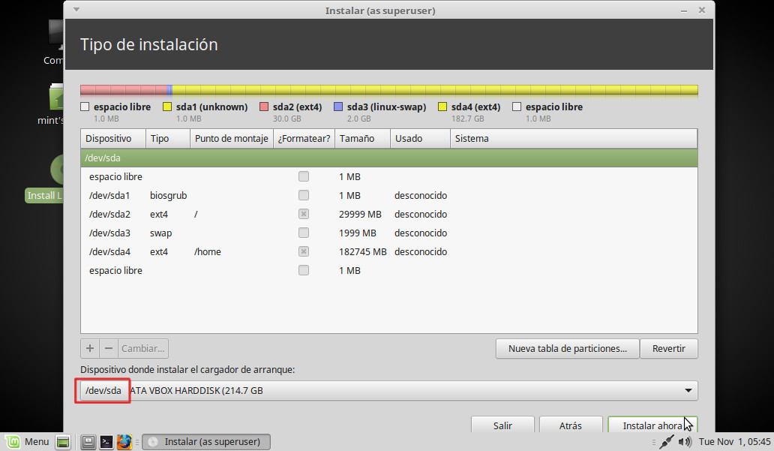774x451 pixels.
Task: Click the plus button to add a partition
Action: [x=90, y=349]
